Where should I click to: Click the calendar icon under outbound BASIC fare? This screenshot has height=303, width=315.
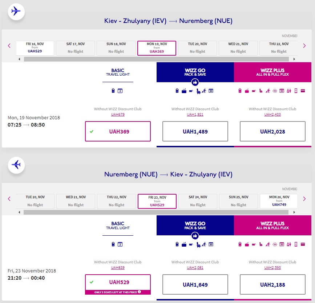click(x=120, y=91)
